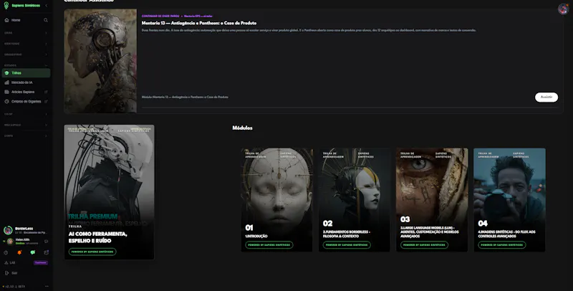
Task: Click the clock icon beside Cérebros de Gigantes
Action: coord(6,102)
